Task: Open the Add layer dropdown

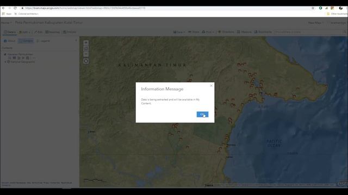Action: [x=24, y=32]
